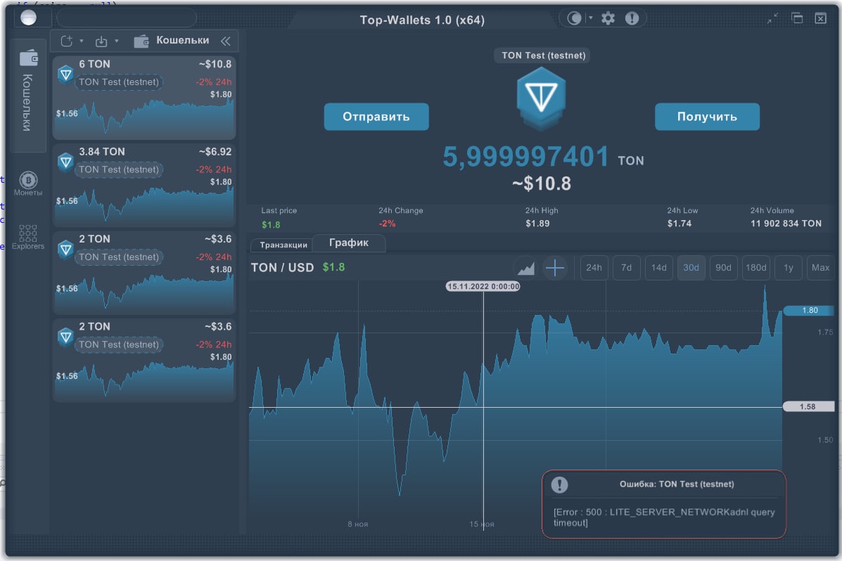Set the chart range to 30d
This screenshot has width=842, height=561.
691,267
